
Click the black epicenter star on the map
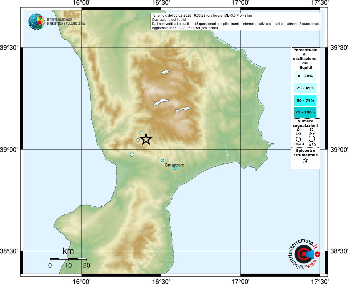coord(146,139)
